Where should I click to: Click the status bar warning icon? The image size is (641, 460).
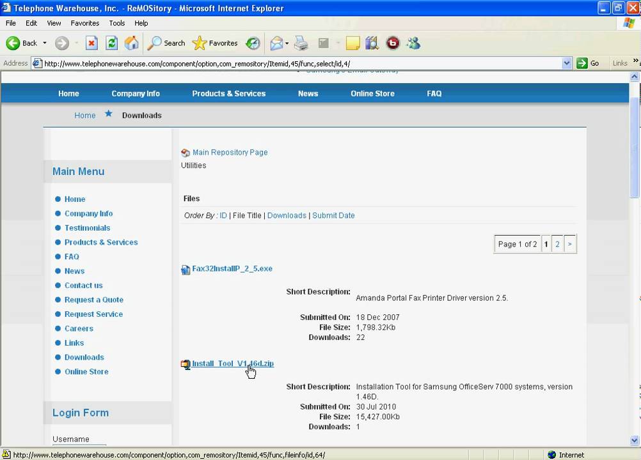tap(6, 454)
